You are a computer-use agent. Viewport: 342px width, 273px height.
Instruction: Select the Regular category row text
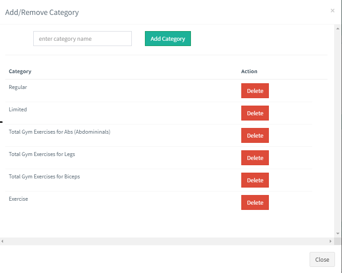pos(18,87)
